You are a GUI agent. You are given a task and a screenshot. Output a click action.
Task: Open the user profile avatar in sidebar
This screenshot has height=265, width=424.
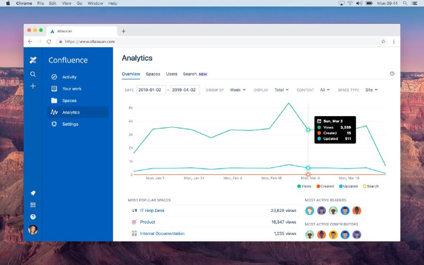[33, 229]
